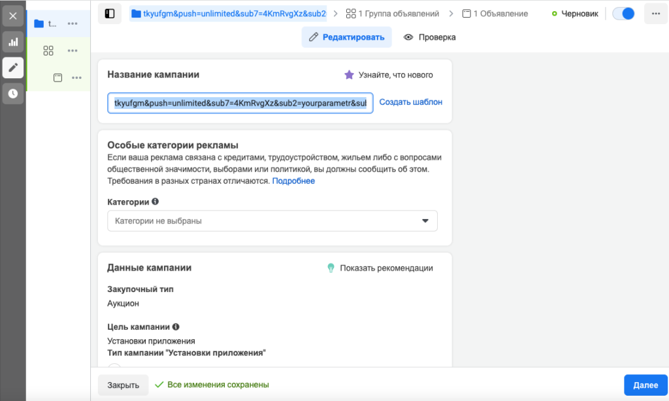The width and height of the screenshot is (669, 401).
Task: Click the campaign name input field
Action: 240,103
